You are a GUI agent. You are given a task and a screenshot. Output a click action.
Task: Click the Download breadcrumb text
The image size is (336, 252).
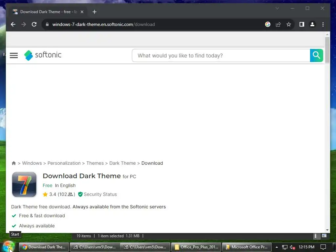pyautogui.click(x=152, y=163)
